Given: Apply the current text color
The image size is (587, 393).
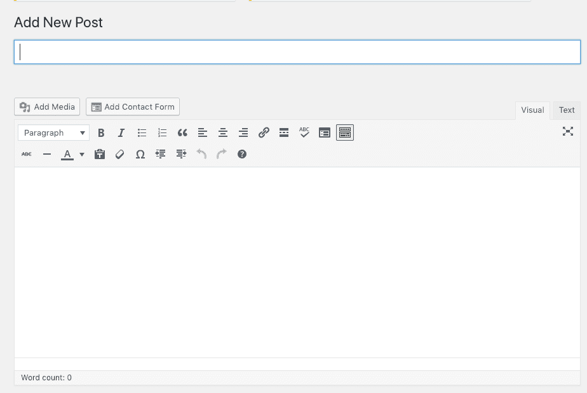Looking at the screenshot, I should [67, 154].
